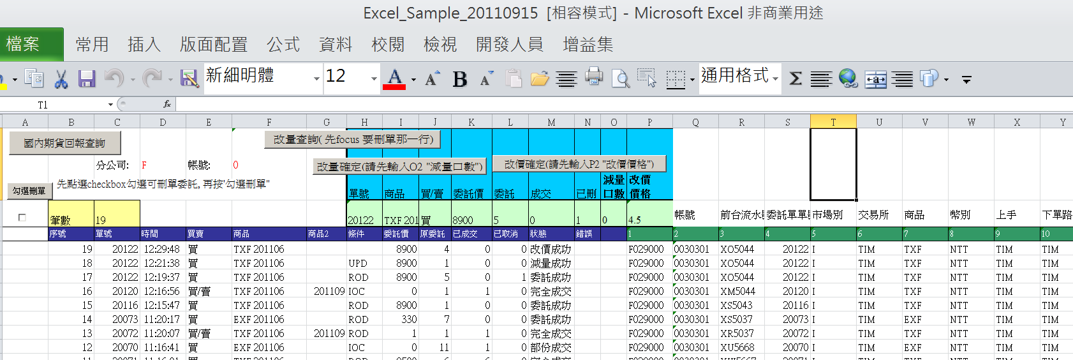This screenshot has height=360, width=1073.
Task: Save workbook with floppy disk icon
Action: click(x=87, y=79)
